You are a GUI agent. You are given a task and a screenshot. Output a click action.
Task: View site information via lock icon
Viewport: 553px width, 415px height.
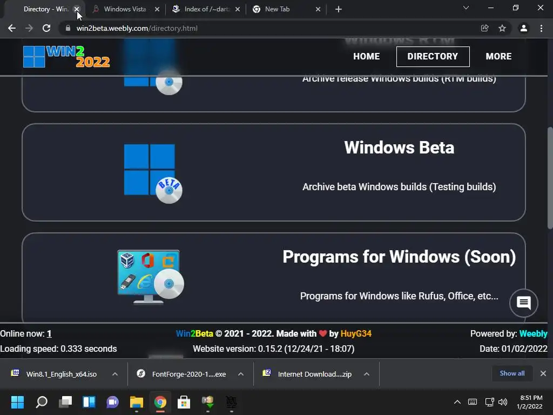click(x=68, y=28)
